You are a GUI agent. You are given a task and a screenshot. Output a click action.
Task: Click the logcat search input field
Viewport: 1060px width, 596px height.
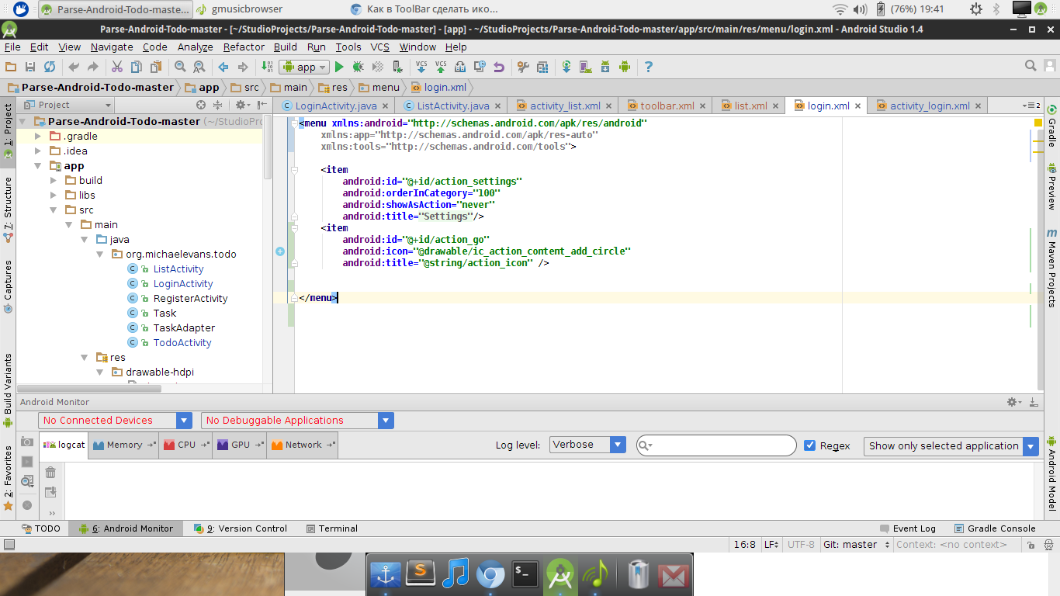[716, 445]
